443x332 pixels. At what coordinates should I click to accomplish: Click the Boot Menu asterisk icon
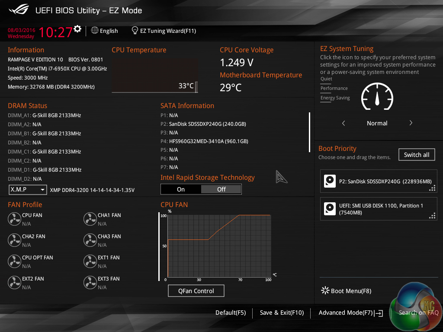click(x=325, y=290)
